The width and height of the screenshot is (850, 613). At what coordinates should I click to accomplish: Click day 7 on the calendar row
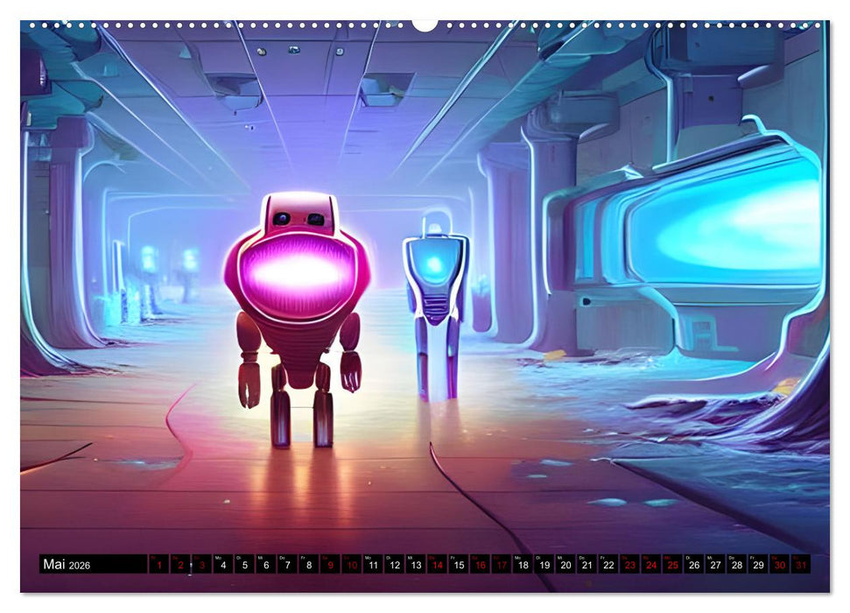pos(287,566)
